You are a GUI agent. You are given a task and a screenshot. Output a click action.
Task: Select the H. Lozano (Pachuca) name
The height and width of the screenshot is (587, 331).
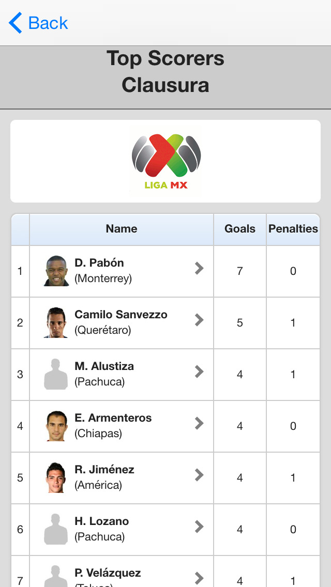pos(102,529)
